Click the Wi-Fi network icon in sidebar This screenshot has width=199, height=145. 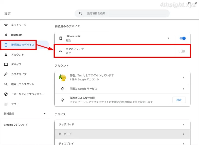tap(6, 25)
